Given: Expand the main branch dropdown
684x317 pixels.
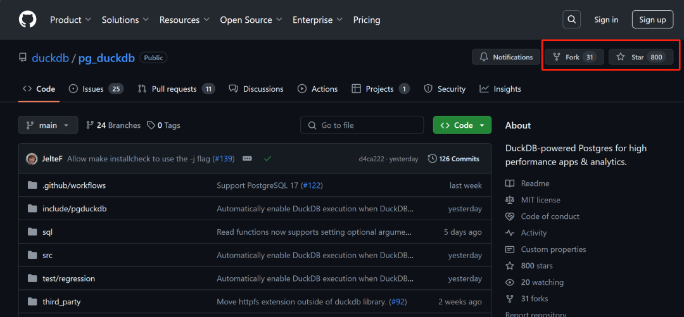Looking at the screenshot, I should pos(48,125).
